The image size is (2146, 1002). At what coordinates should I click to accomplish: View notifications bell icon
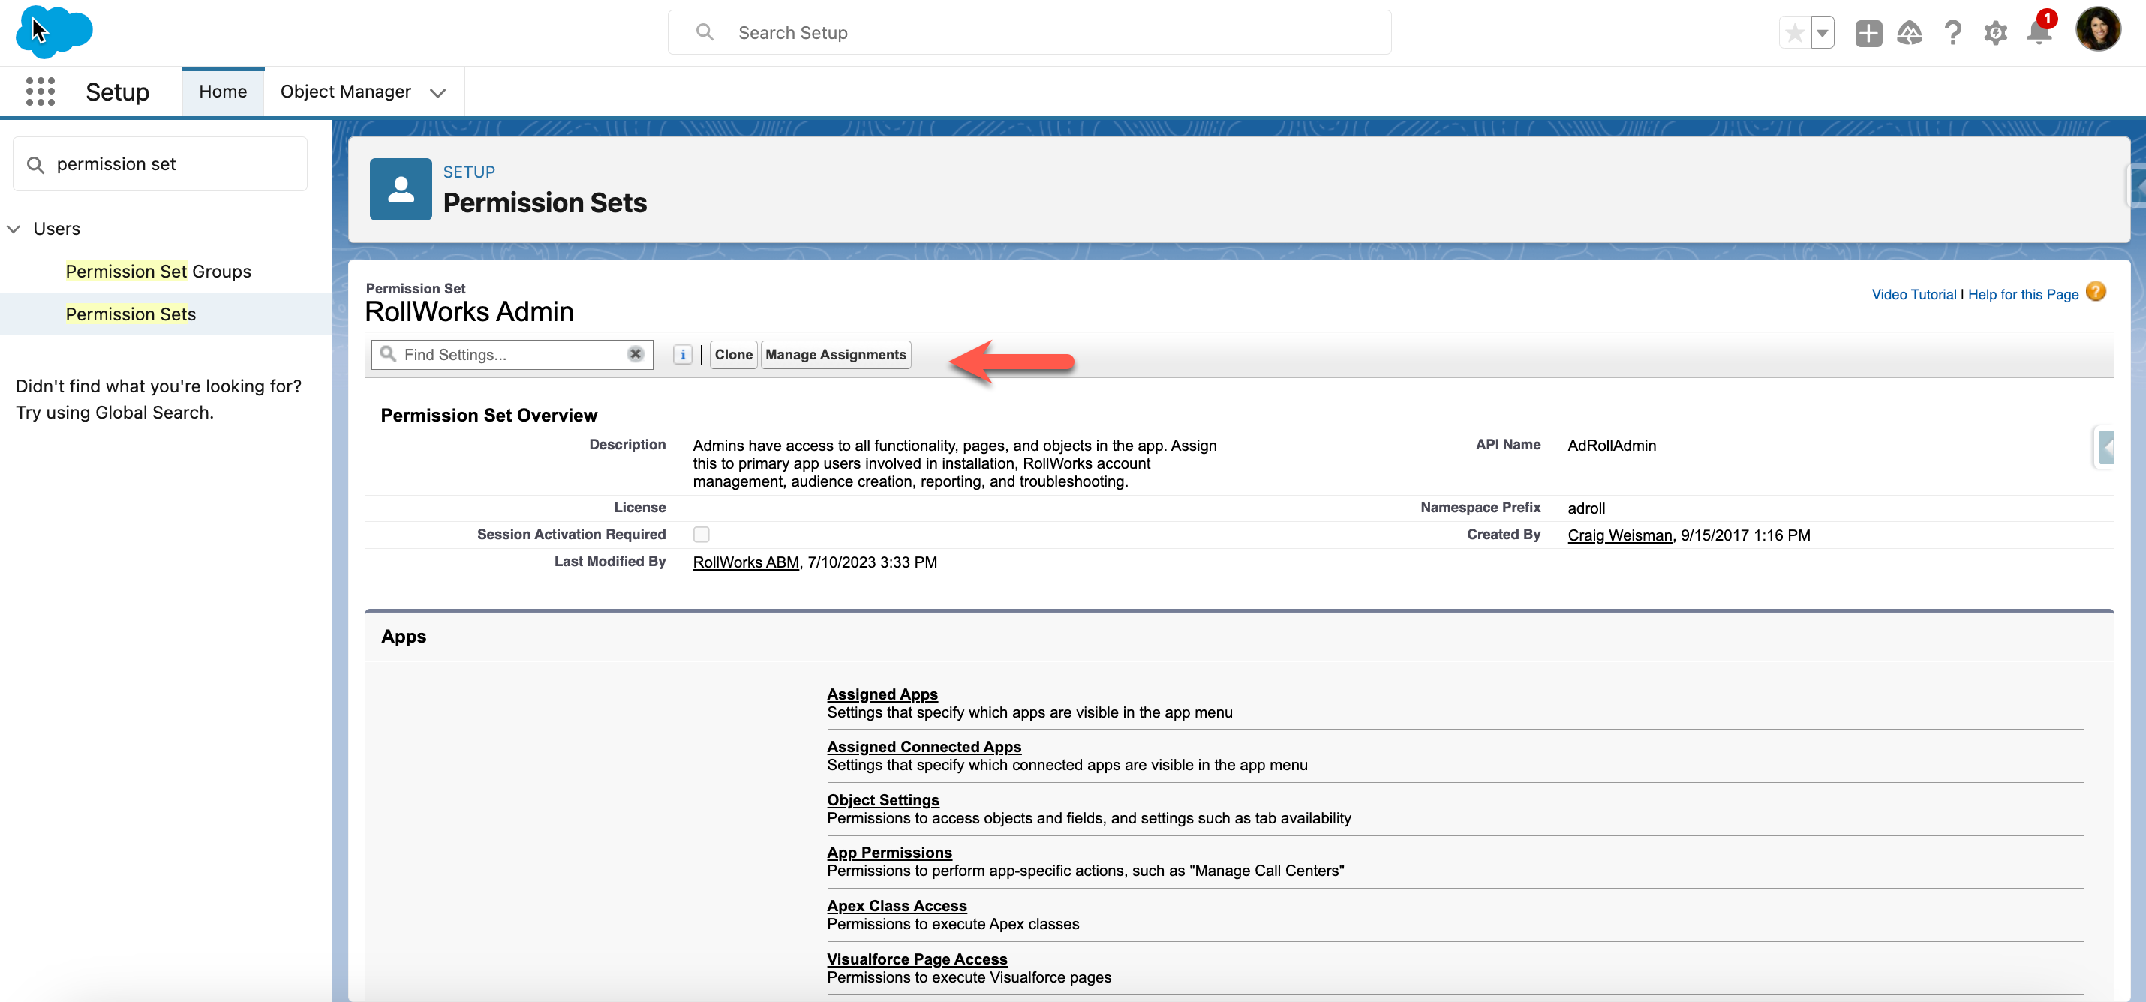(2038, 33)
